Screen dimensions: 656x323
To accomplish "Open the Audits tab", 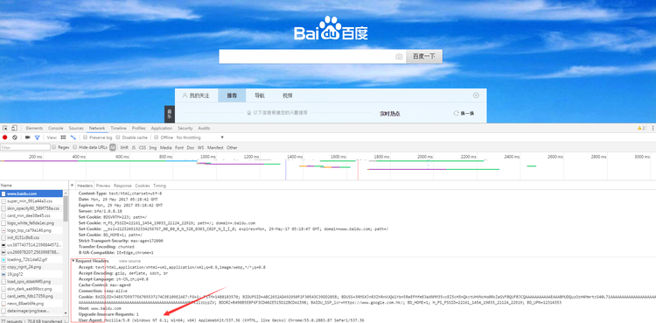I will point(204,128).
